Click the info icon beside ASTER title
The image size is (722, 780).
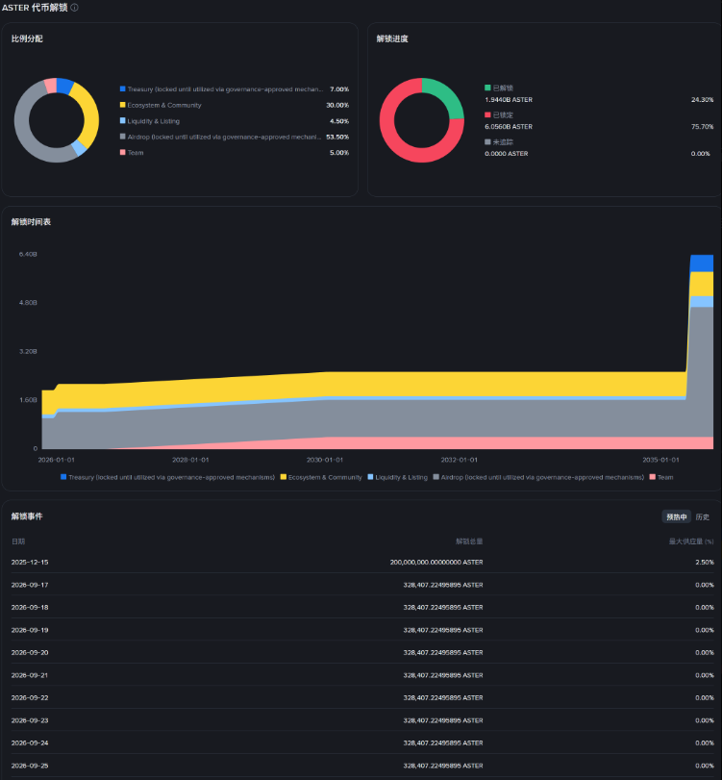point(75,8)
